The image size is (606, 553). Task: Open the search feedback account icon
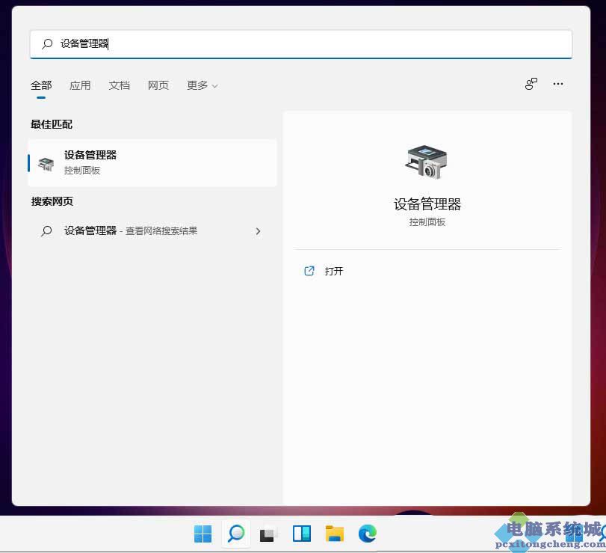tap(531, 84)
